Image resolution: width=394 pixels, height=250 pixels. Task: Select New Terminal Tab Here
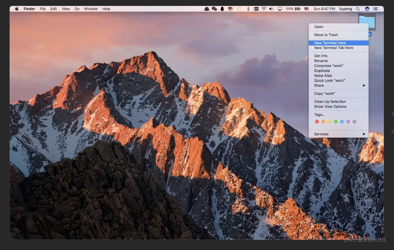click(339, 48)
